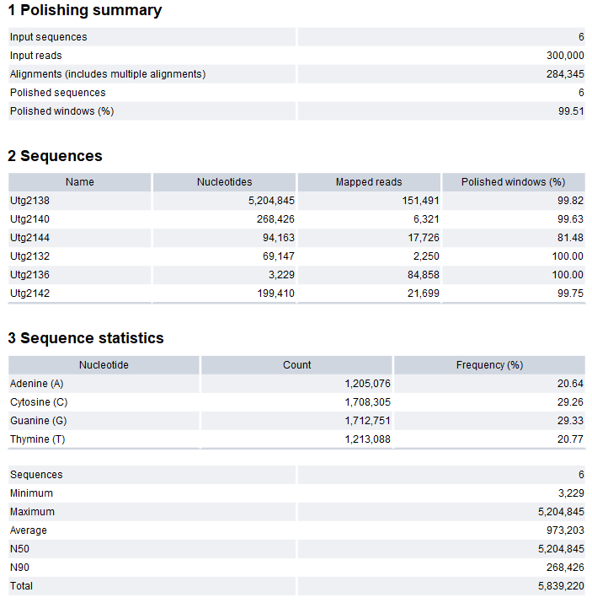592x603 pixels.
Task: Select the Utg2144 row name
Action: tap(30, 238)
